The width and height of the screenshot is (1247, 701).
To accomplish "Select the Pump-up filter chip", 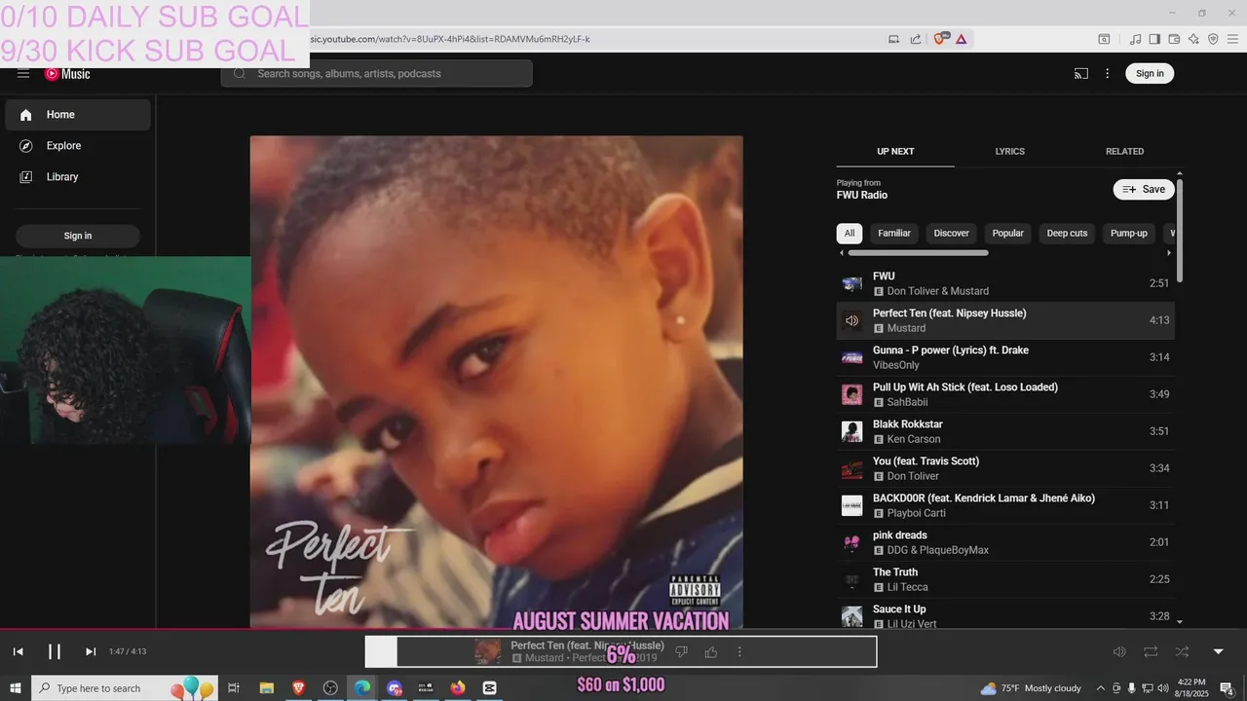I will 1129,233.
